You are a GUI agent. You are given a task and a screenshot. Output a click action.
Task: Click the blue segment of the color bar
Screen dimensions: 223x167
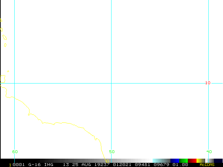point(175,160)
